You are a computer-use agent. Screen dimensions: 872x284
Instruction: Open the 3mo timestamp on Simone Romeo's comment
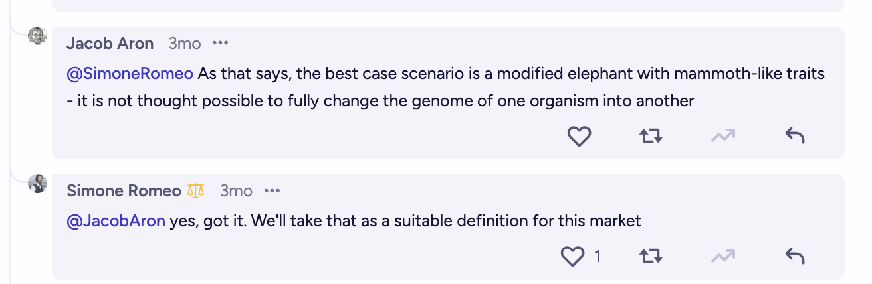point(237,191)
